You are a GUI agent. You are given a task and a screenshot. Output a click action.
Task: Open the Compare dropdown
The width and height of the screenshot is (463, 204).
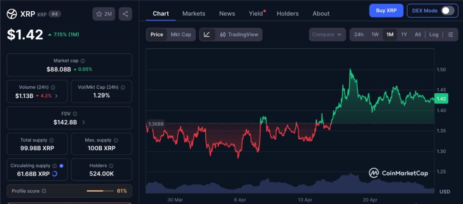[327, 34]
